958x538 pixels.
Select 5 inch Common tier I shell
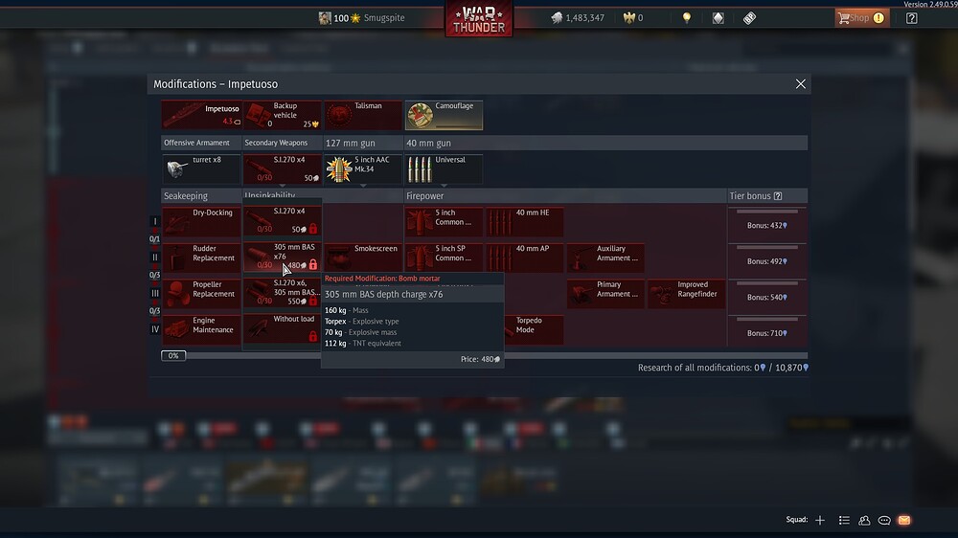[444, 222]
